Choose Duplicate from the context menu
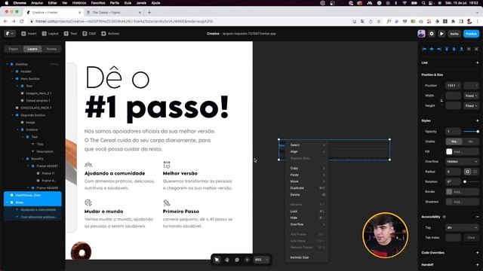Image resolution: width=483 pixels, height=271 pixels. (307, 187)
